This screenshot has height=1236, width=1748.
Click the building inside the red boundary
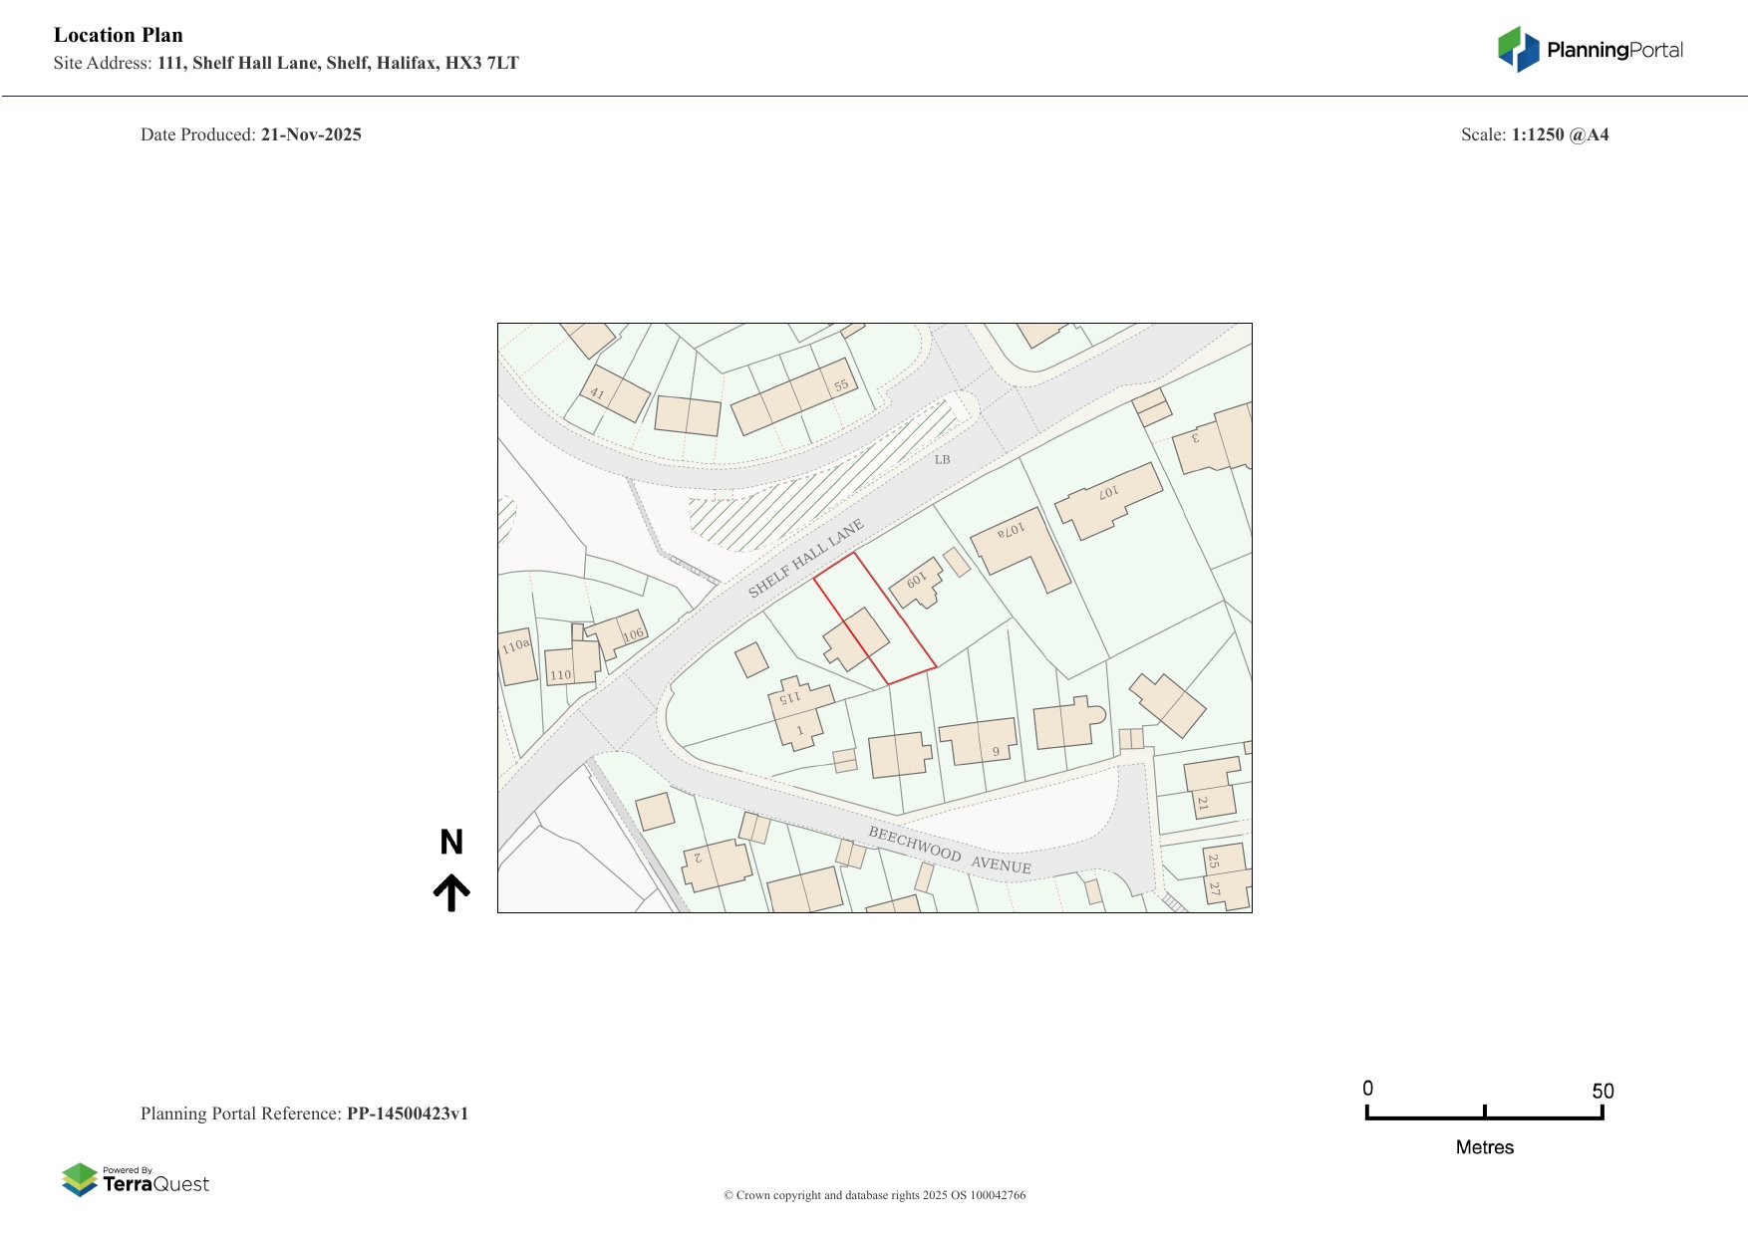pos(855,638)
